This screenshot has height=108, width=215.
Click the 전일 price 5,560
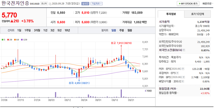(x=61, y=13)
